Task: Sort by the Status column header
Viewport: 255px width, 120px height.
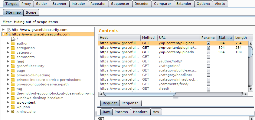Action: 225,38
